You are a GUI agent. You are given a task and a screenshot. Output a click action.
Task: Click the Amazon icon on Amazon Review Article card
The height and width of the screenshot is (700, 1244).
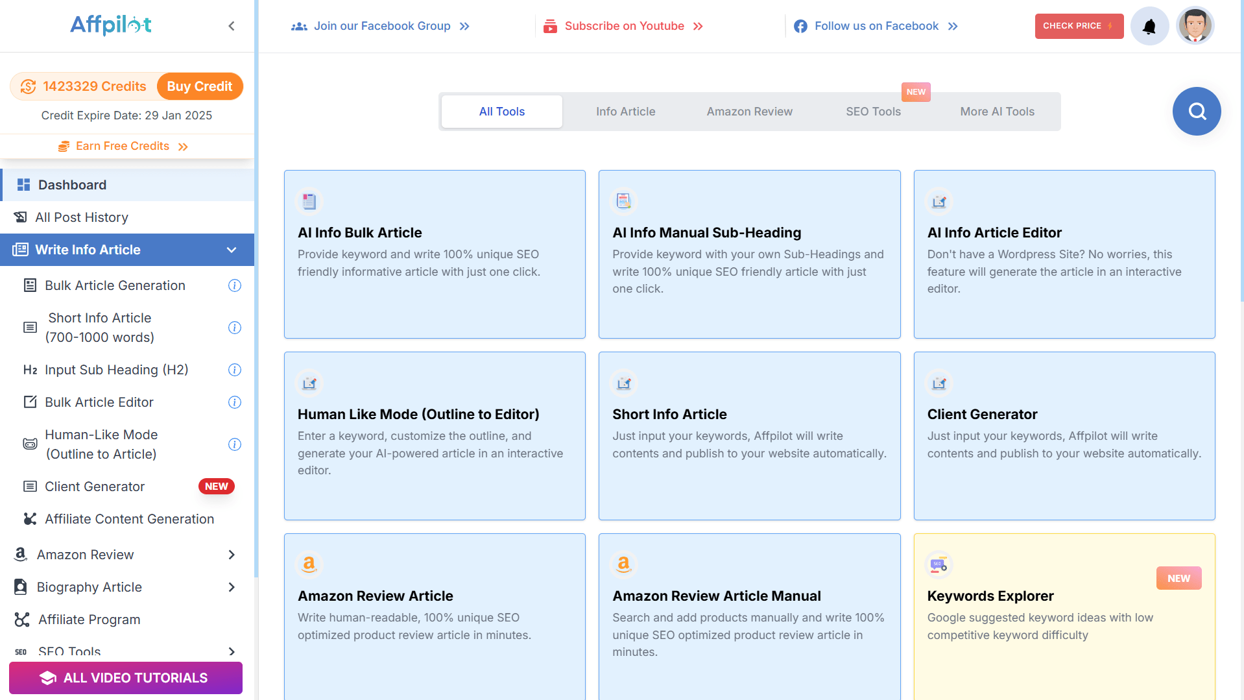coord(309,564)
